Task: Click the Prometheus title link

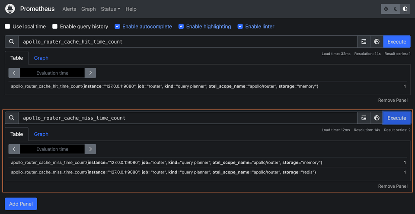Action: coord(37,9)
